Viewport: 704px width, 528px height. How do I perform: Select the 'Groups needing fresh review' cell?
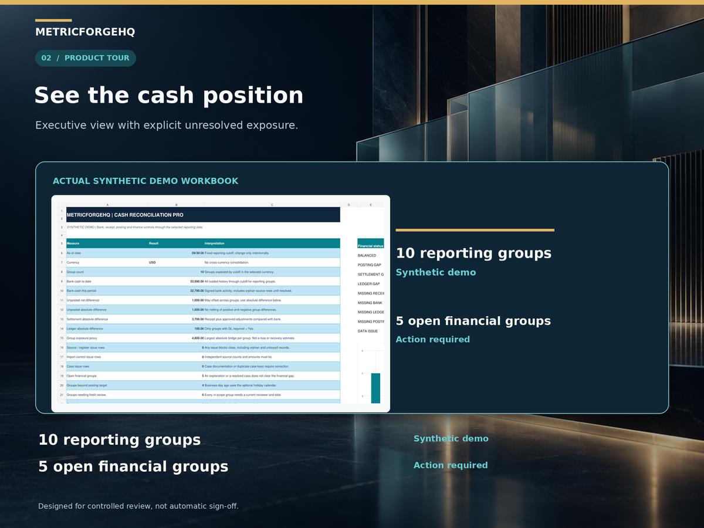point(107,395)
